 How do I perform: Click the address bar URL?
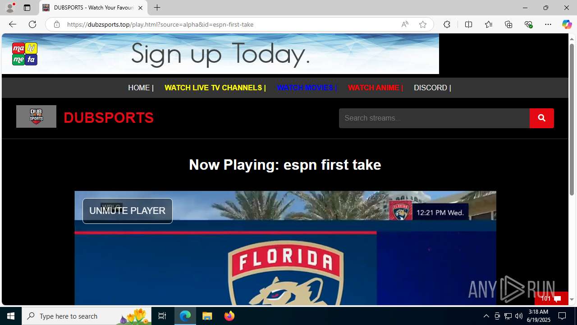coord(160,24)
